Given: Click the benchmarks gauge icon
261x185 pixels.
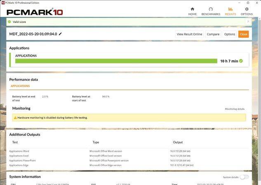Looking at the screenshot, I should pyautogui.click(x=211, y=9).
